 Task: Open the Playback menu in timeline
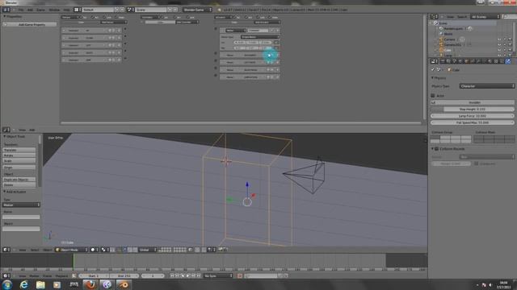61,275
